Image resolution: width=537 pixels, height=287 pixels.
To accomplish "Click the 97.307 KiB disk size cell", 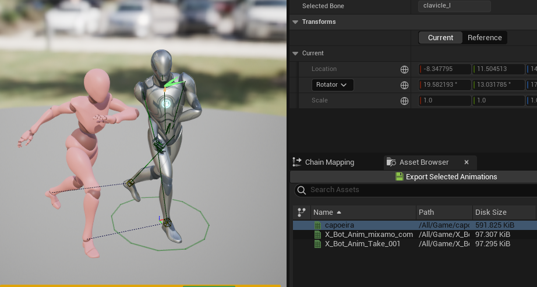I will pyautogui.click(x=493, y=235).
